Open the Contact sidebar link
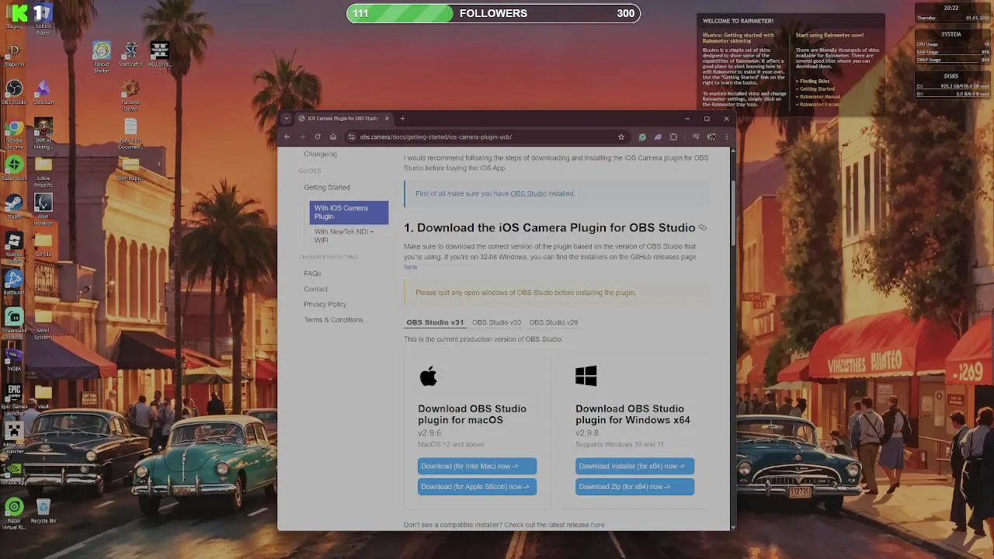994x559 pixels. (315, 289)
